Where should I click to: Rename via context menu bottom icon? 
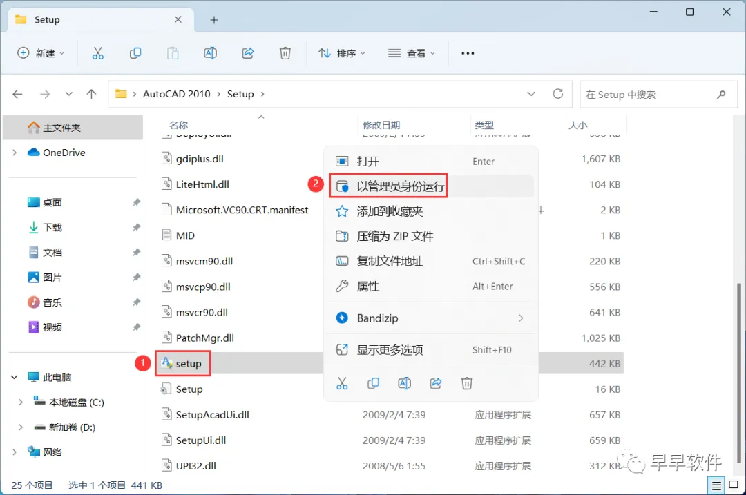click(x=404, y=383)
